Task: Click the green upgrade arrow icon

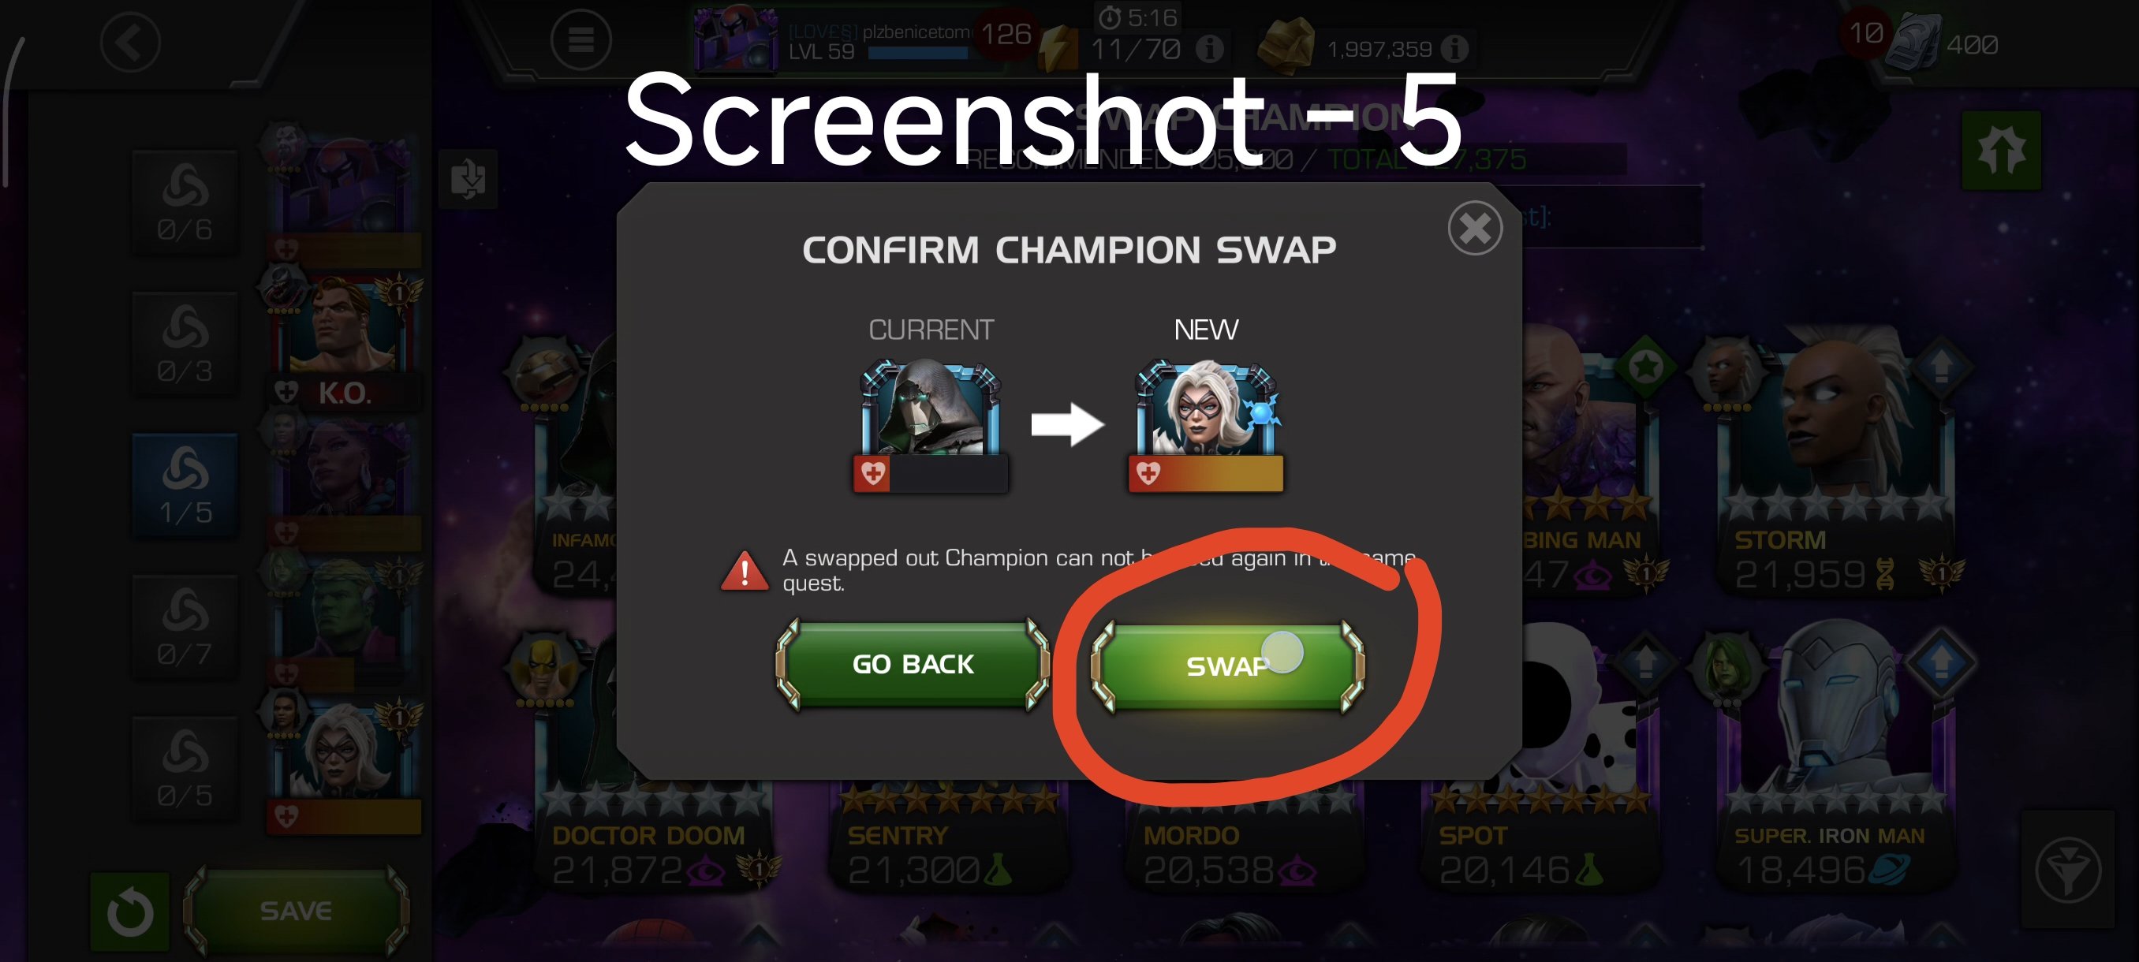Action: pyautogui.click(x=2001, y=151)
